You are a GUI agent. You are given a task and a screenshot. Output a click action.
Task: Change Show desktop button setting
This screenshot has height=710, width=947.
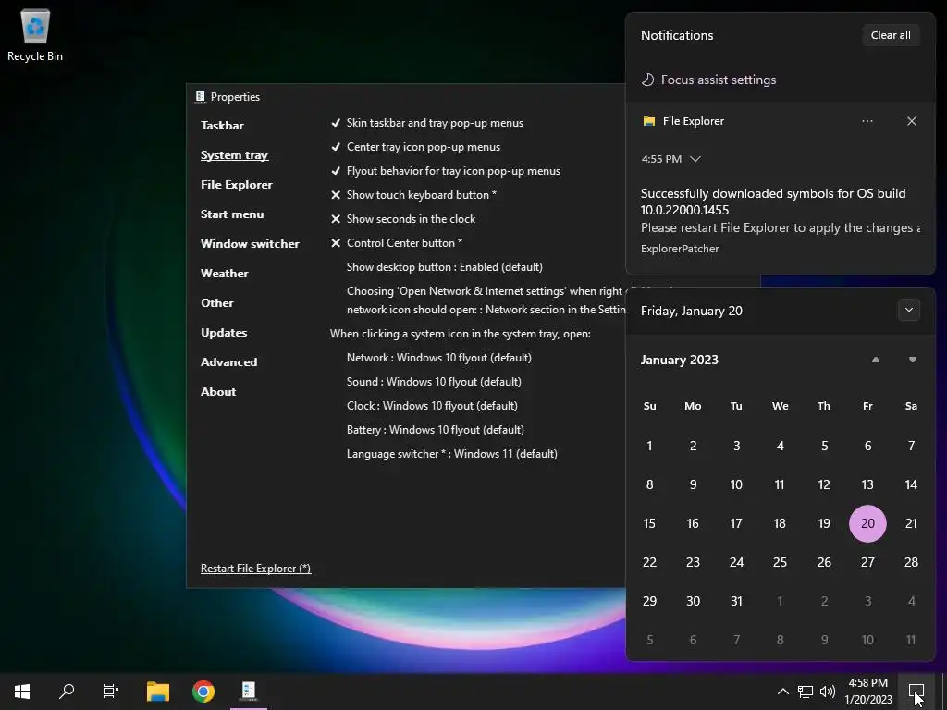pyautogui.click(x=445, y=267)
